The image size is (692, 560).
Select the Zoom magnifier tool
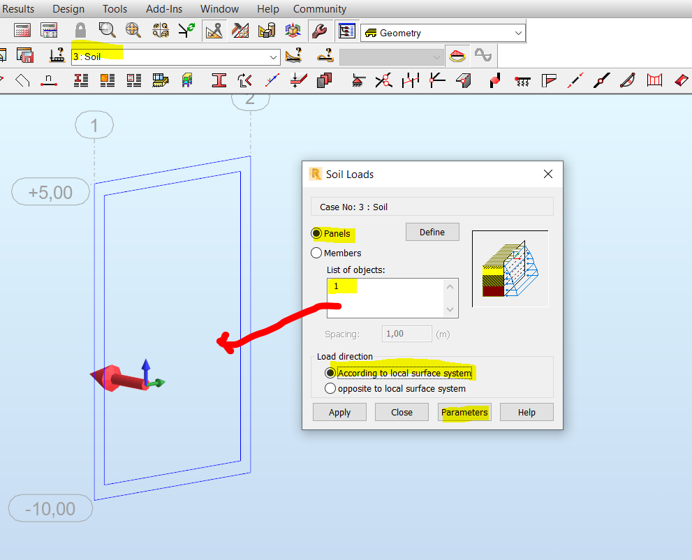pyautogui.click(x=106, y=30)
